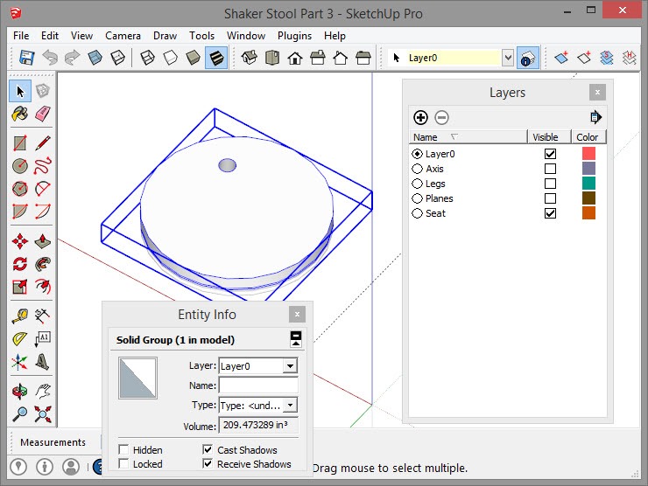Make Seat the active layer
The height and width of the screenshot is (486, 648).
(x=417, y=213)
